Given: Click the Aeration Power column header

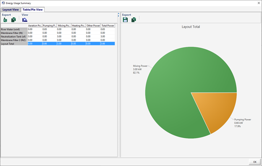Looking at the screenshot, I should click(x=35, y=26).
